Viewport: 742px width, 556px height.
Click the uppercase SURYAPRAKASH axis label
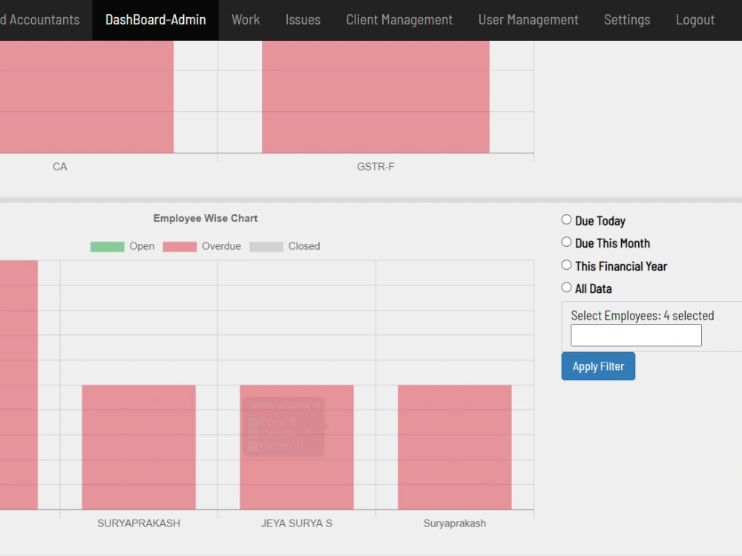(139, 523)
